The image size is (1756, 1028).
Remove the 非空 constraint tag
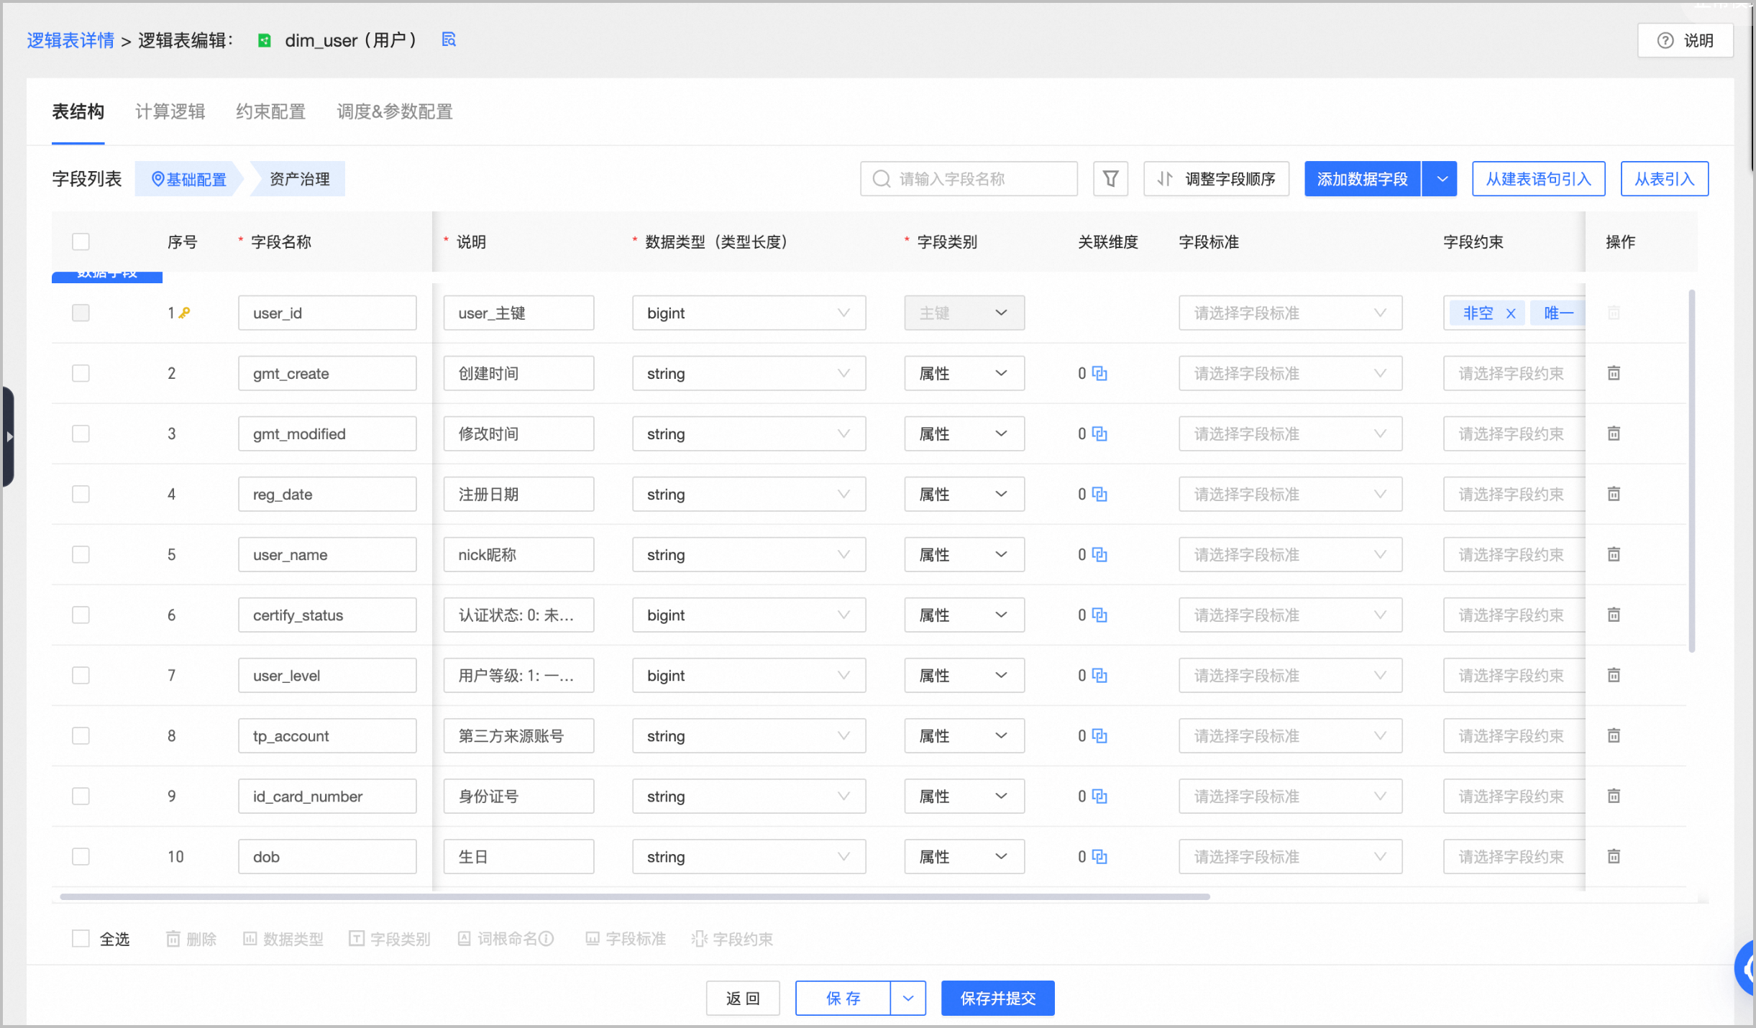tap(1511, 313)
